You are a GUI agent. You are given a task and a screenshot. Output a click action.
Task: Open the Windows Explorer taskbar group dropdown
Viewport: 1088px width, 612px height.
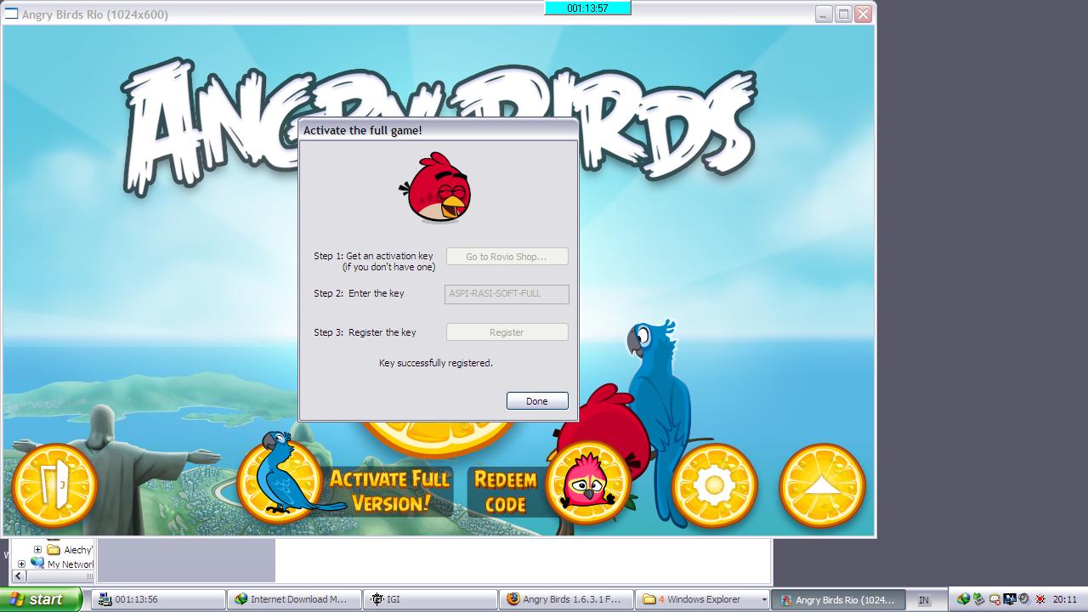764,599
